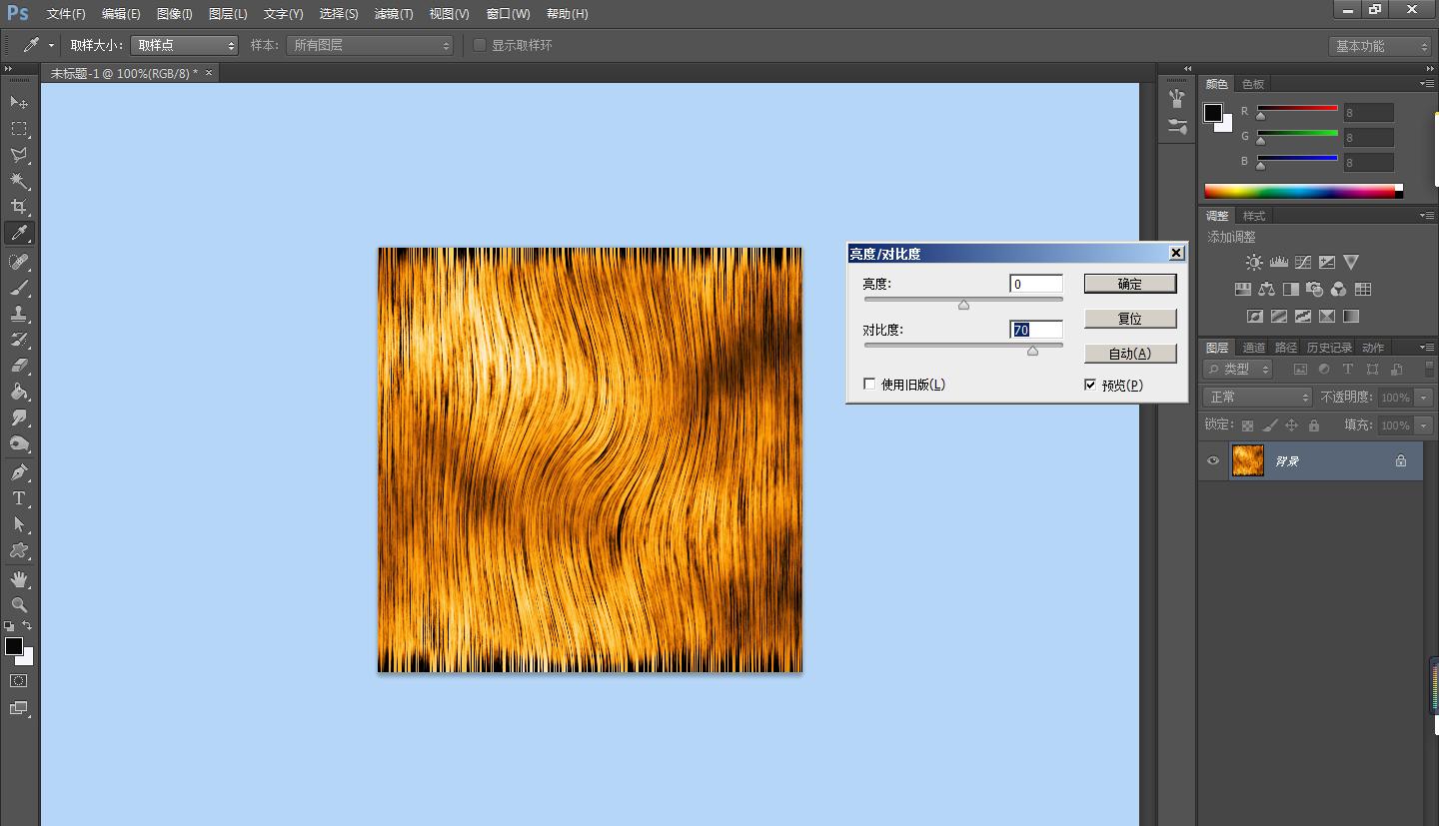The width and height of the screenshot is (1439, 826).
Task: Select the Horizontal Type tool
Action: point(19,498)
